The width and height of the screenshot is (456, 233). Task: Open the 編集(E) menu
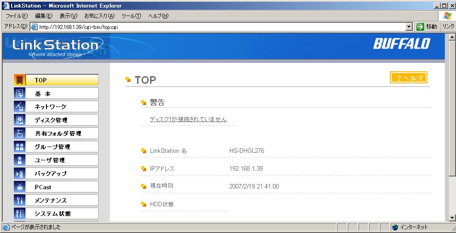coord(44,16)
